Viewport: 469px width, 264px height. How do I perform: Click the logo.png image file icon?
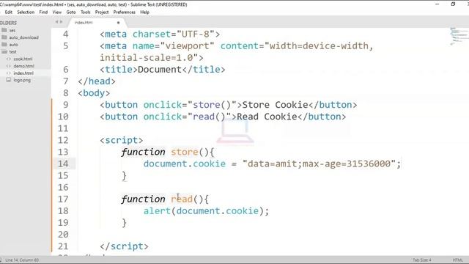8,80
